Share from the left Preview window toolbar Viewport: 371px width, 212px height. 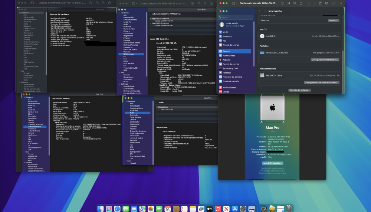click(x=109, y=3)
